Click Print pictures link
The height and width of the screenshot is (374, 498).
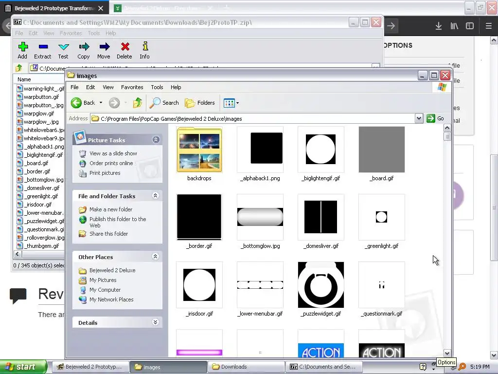click(105, 173)
